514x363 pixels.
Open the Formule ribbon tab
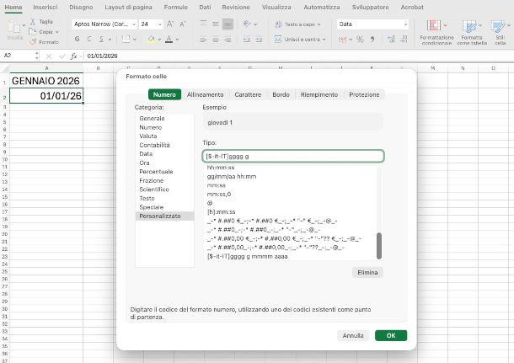[x=176, y=7]
